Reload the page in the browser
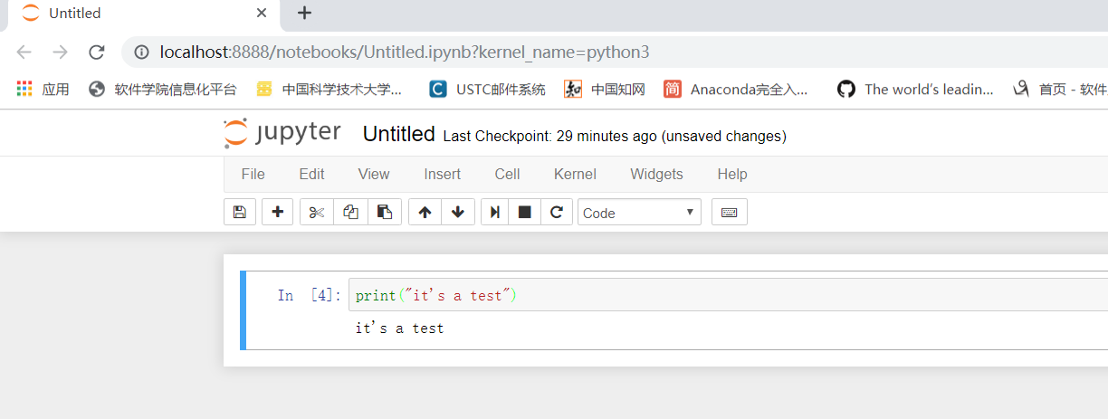The image size is (1108, 419). click(97, 52)
